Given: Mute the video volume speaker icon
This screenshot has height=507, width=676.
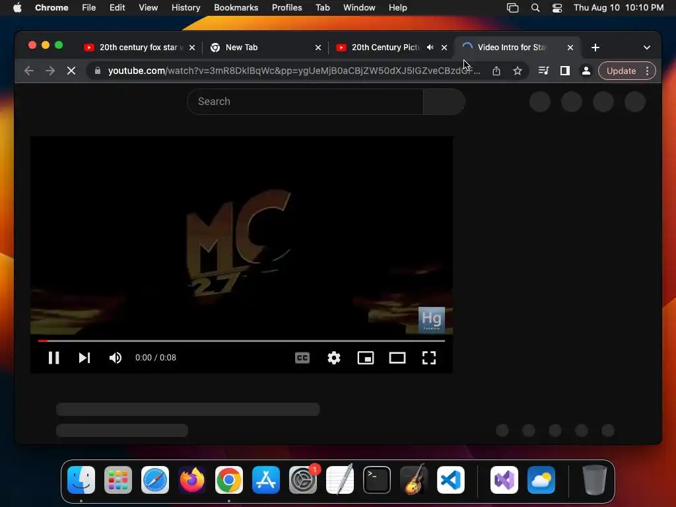Looking at the screenshot, I should 116,358.
